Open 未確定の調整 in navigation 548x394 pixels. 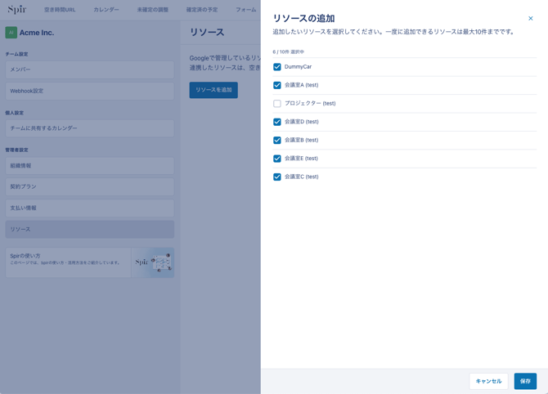[153, 10]
